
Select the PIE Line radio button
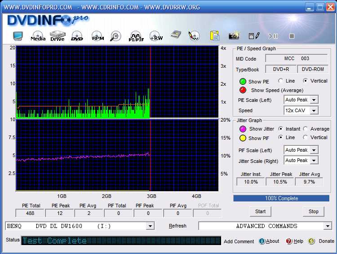pyautogui.click(x=281, y=81)
